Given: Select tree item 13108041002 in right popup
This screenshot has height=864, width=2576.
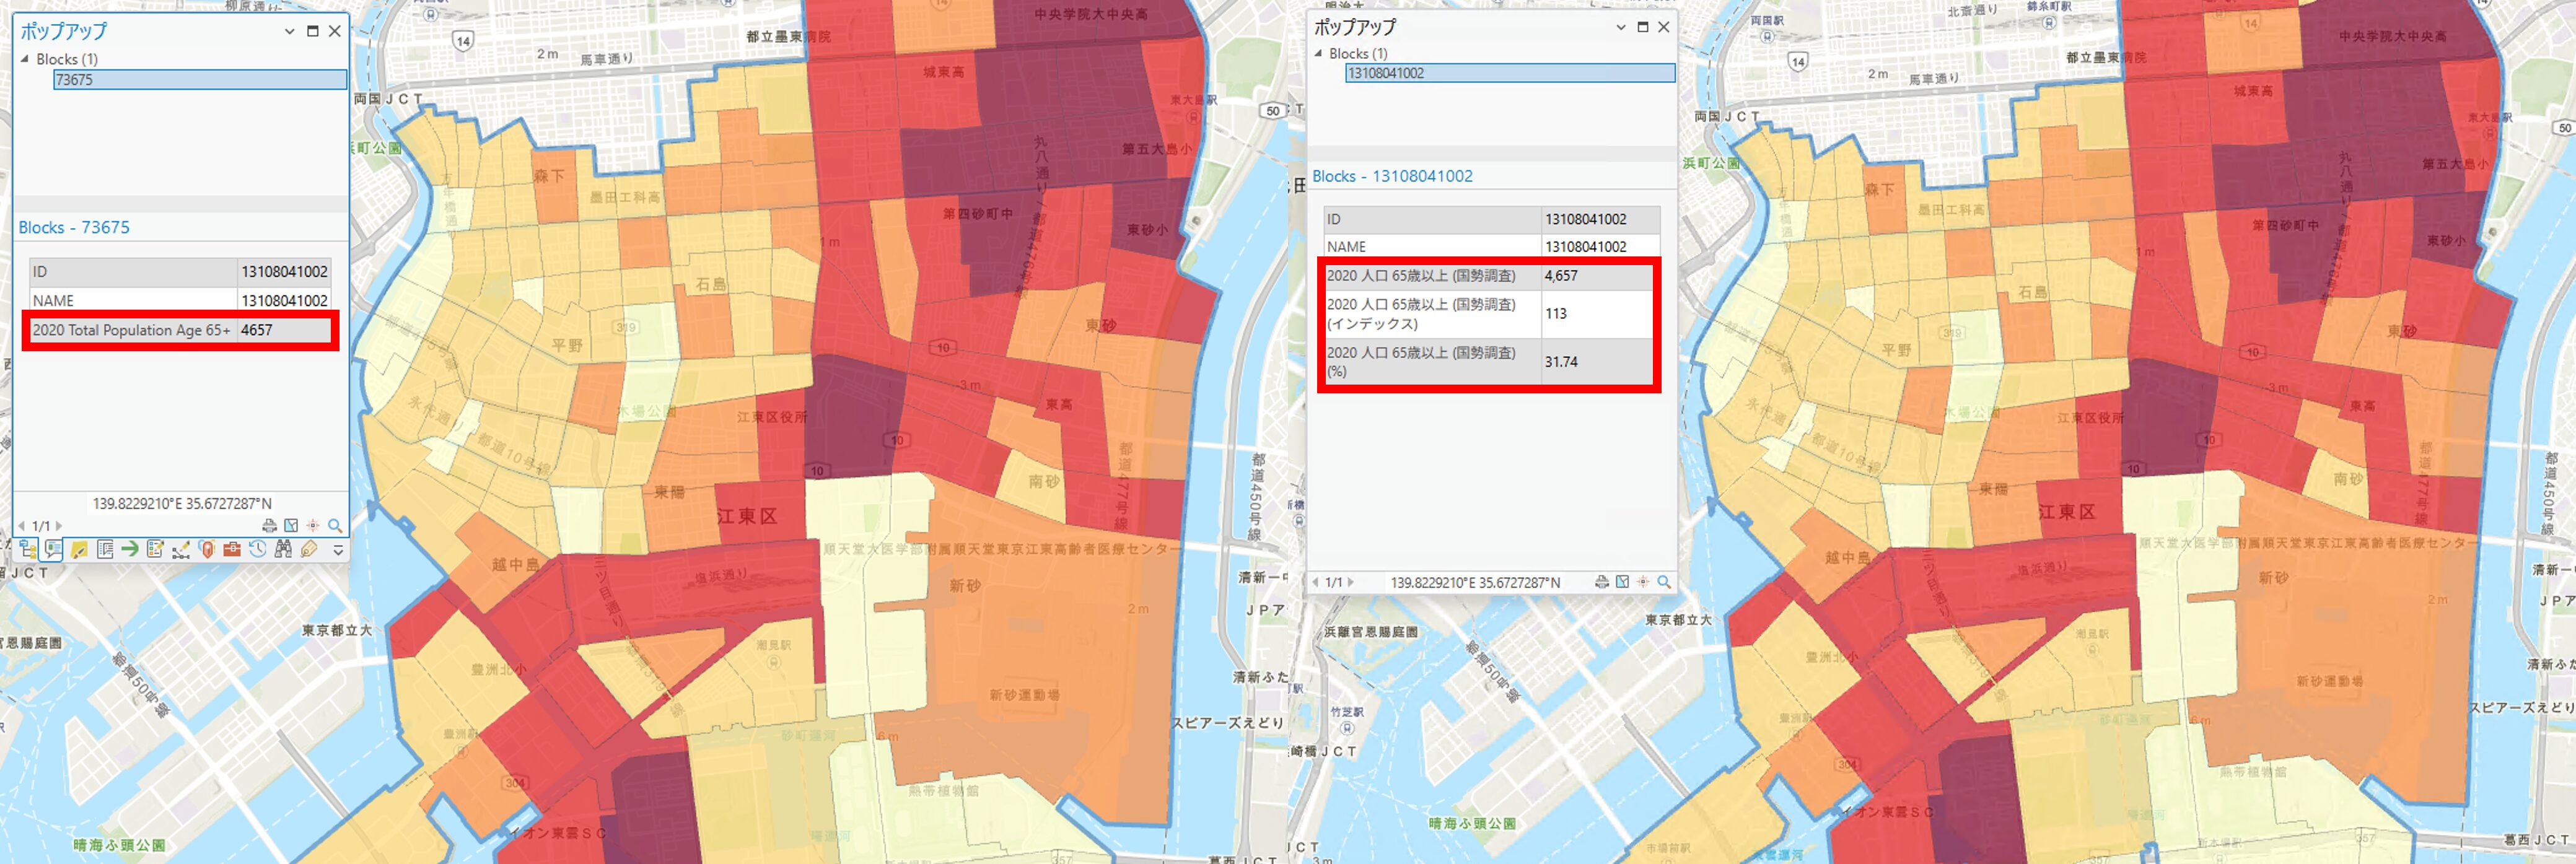Looking at the screenshot, I should 1386,73.
